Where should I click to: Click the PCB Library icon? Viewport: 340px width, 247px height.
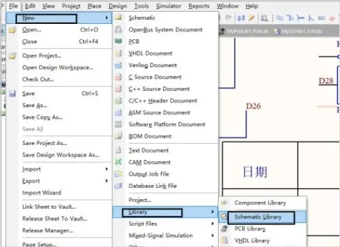pyautogui.click(x=224, y=228)
